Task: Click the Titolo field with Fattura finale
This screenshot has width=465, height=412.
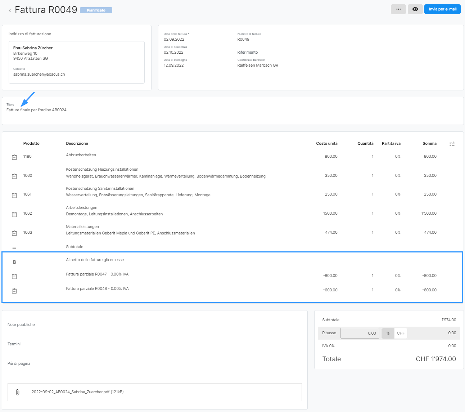Action: [x=36, y=110]
